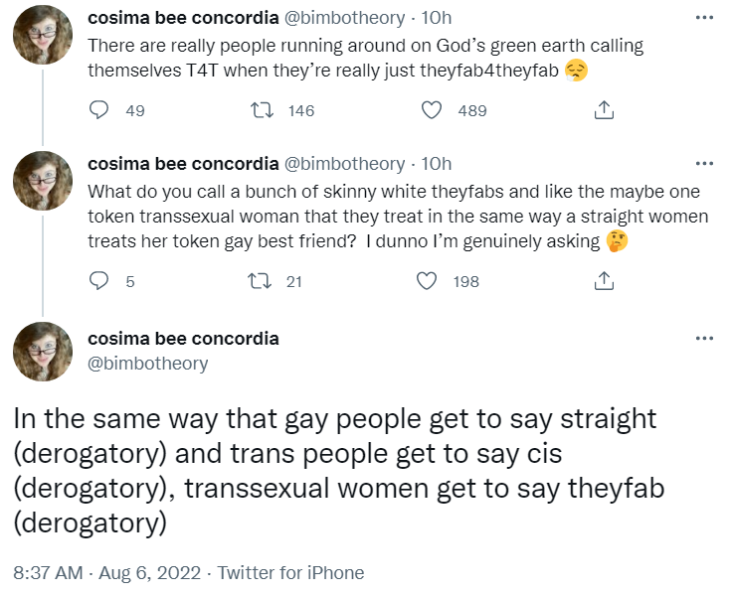The image size is (731, 596).
Task: Reply to the first tweet with 49 replies
Action: tap(98, 110)
